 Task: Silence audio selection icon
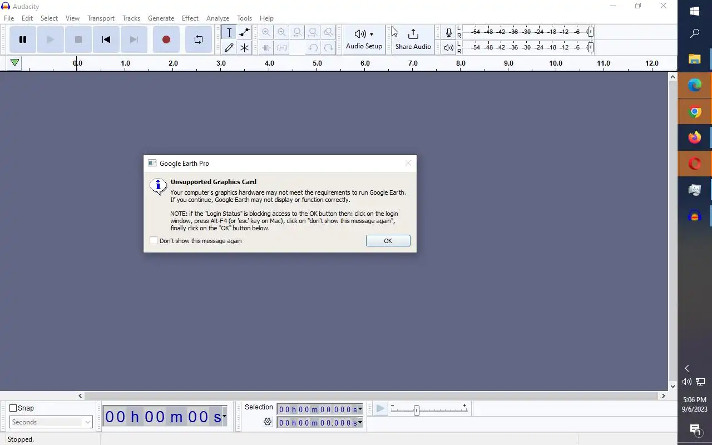point(282,48)
